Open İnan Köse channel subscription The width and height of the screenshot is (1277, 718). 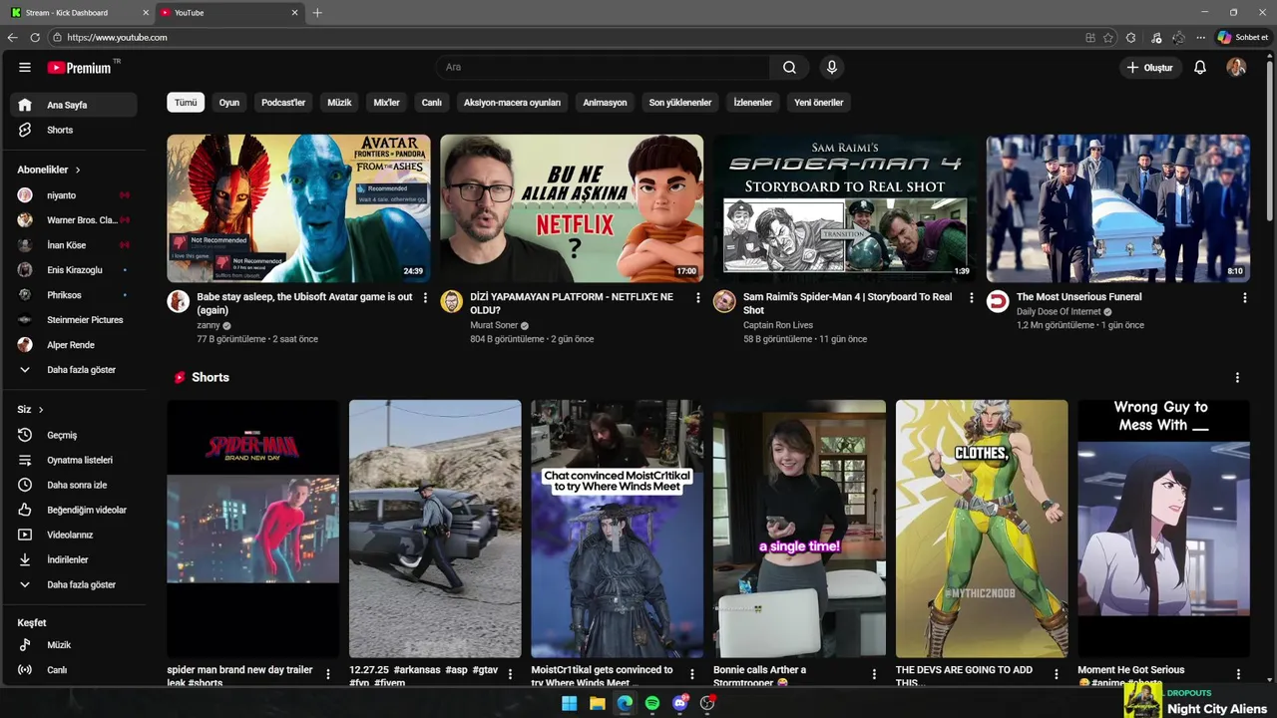74,245
